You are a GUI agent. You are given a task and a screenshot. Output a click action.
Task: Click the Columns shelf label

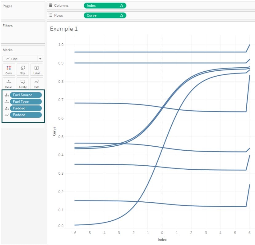(x=61, y=6)
